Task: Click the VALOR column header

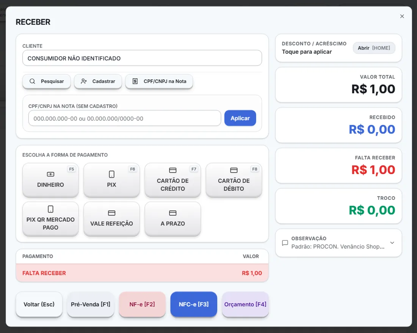Action: pos(251,256)
